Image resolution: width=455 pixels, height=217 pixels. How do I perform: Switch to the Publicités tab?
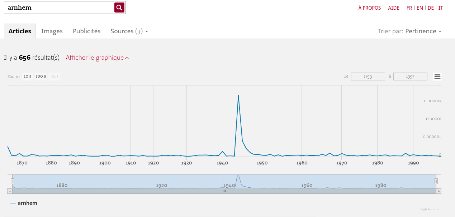tap(87, 31)
